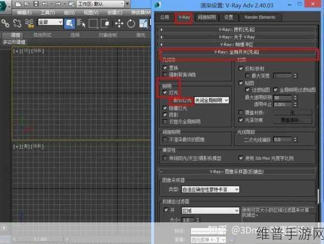This screenshot has height=244, width=324.
Task: Click the 3ds Max application logo button
Action: [4, 6]
